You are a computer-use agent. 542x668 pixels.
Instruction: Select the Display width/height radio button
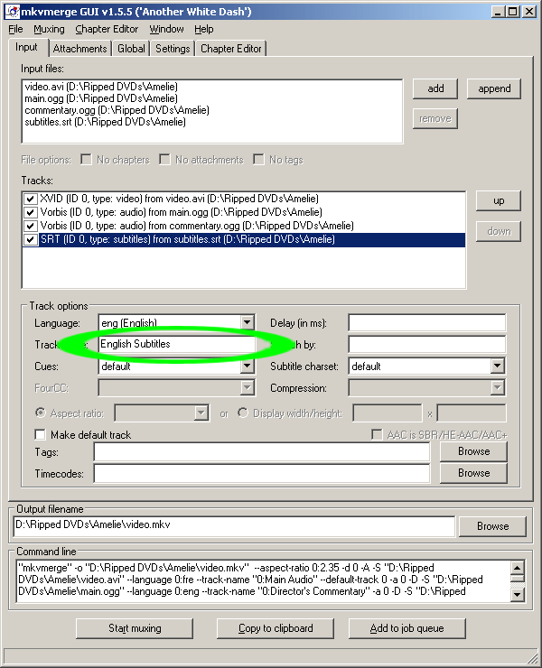243,413
